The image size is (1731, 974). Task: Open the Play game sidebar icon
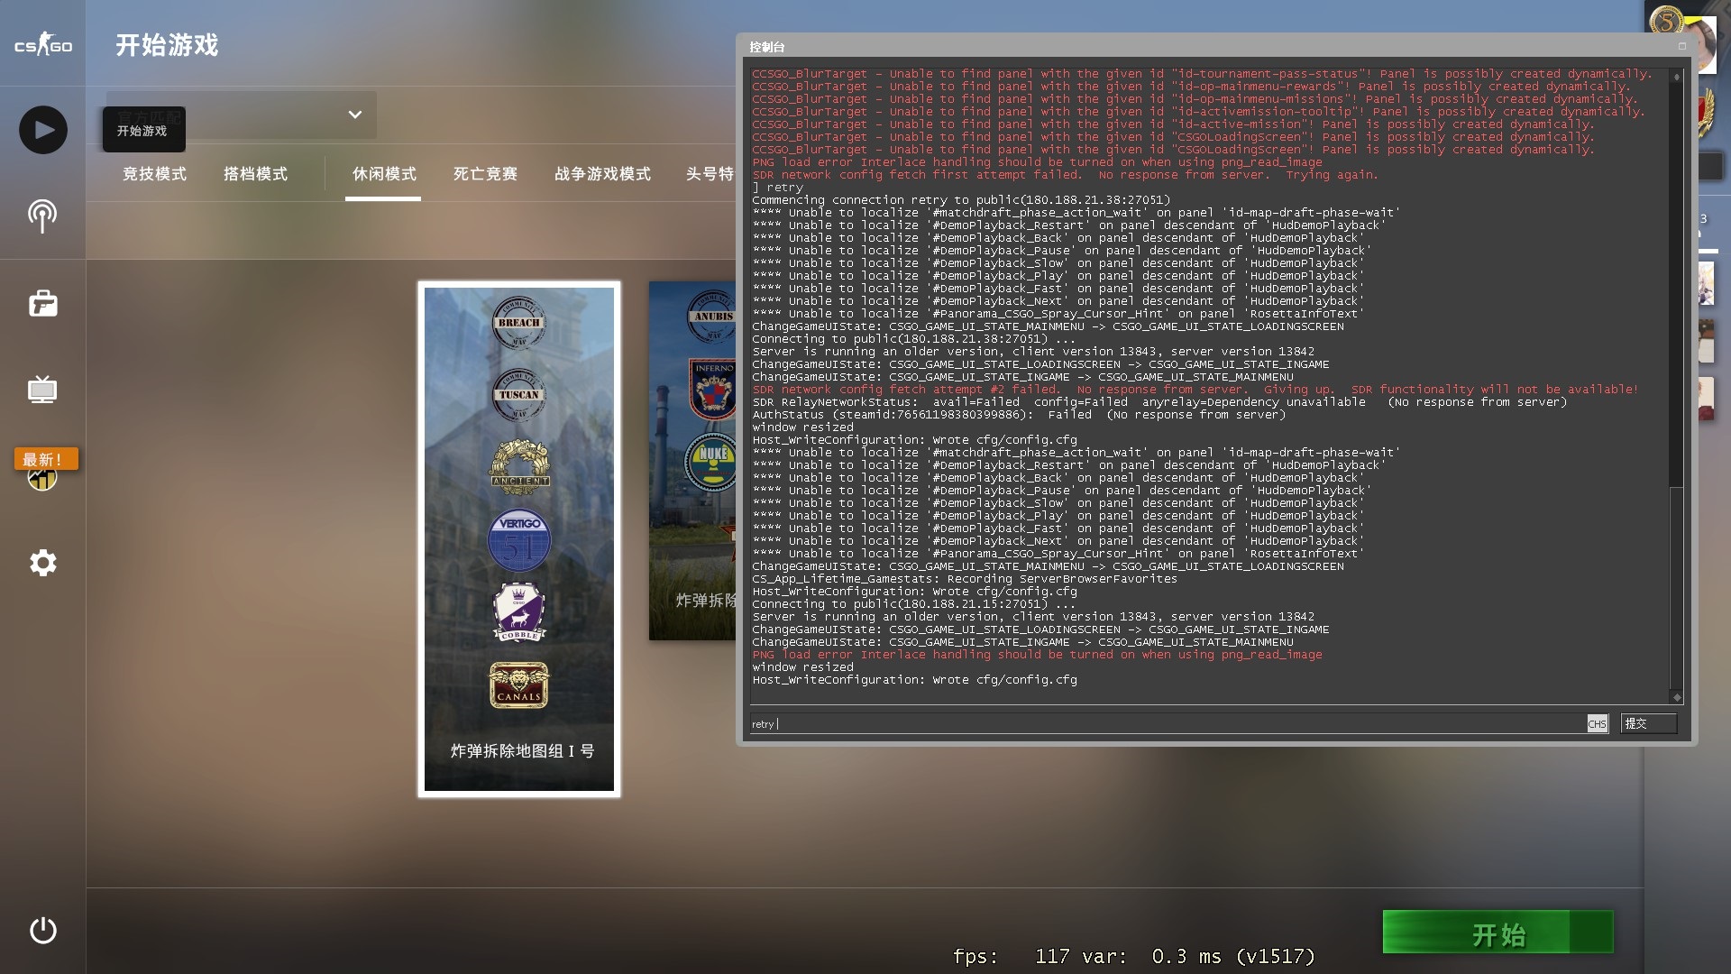pyautogui.click(x=43, y=130)
